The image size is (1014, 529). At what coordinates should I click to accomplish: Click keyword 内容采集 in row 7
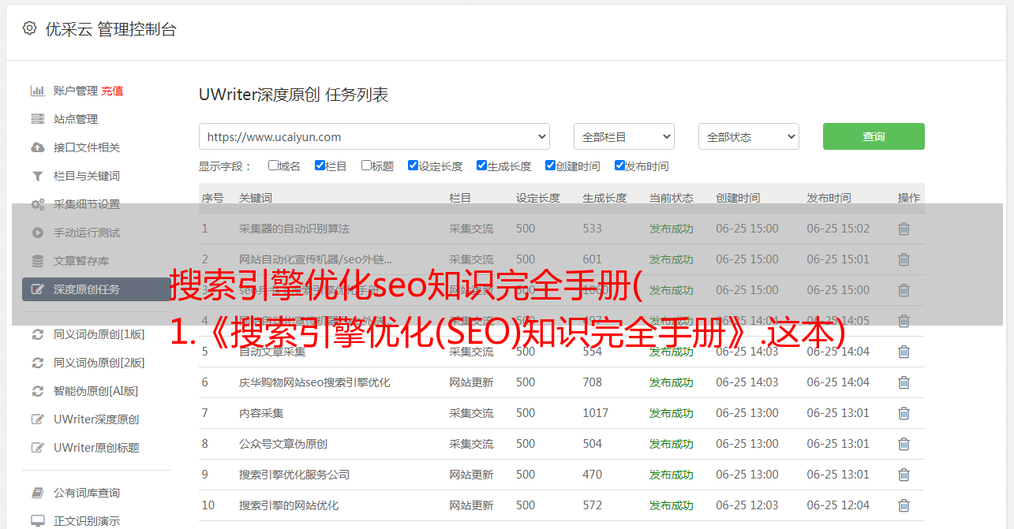tap(261, 413)
